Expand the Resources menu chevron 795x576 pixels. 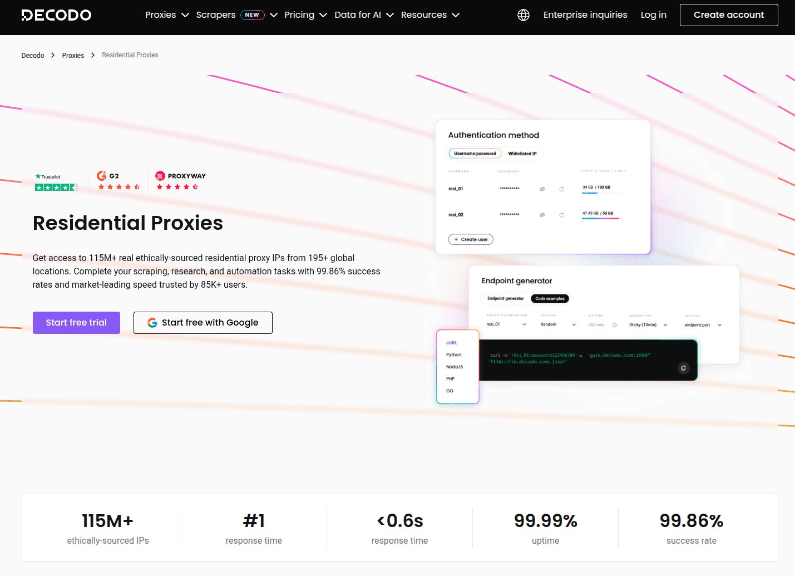click(x=456, y=15)
